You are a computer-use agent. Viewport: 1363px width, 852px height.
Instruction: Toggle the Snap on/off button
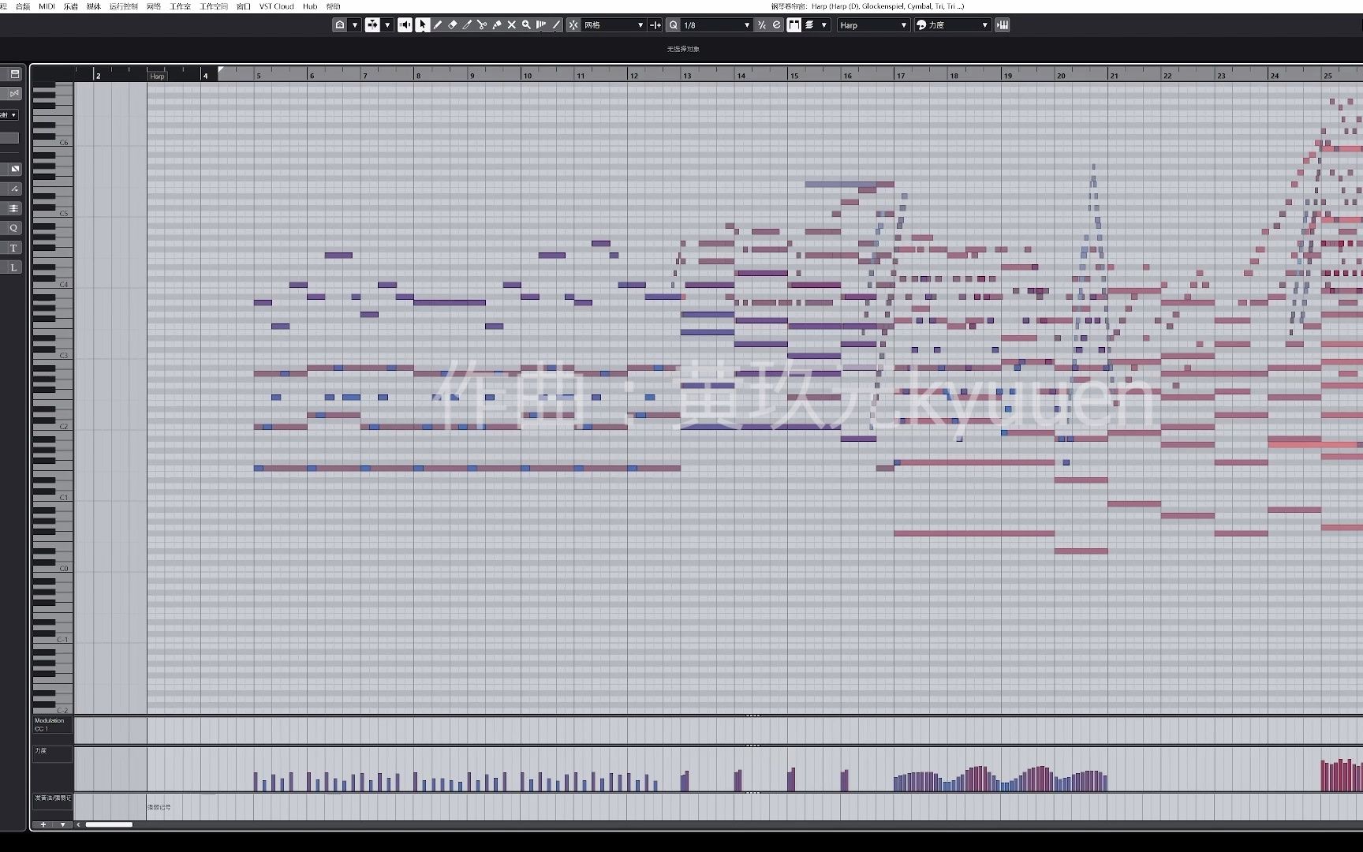coord(573,25)
